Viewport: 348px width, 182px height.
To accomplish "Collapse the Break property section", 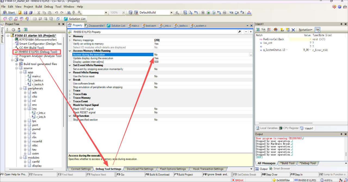I will point(70,80).
